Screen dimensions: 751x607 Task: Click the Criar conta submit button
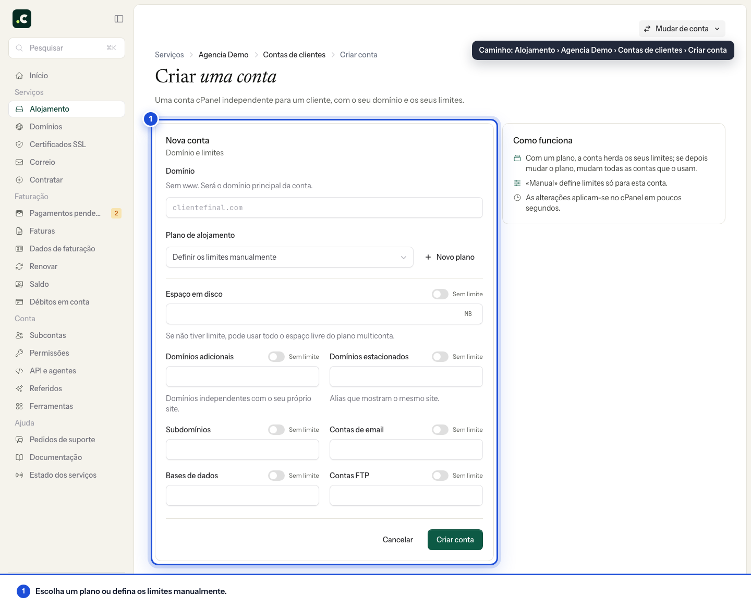pos(455,540)
